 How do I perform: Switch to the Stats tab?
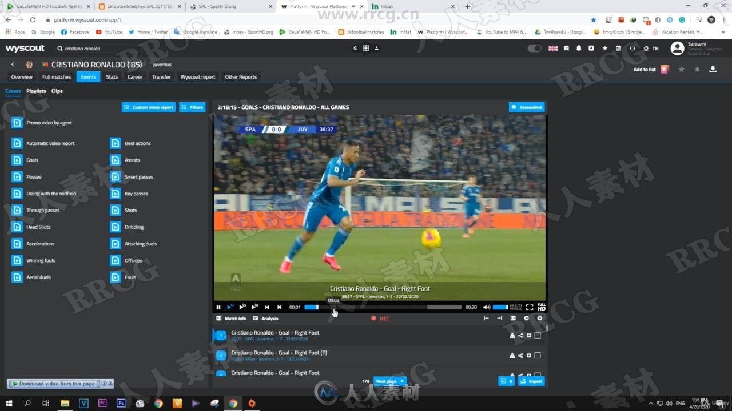(112, 76)
